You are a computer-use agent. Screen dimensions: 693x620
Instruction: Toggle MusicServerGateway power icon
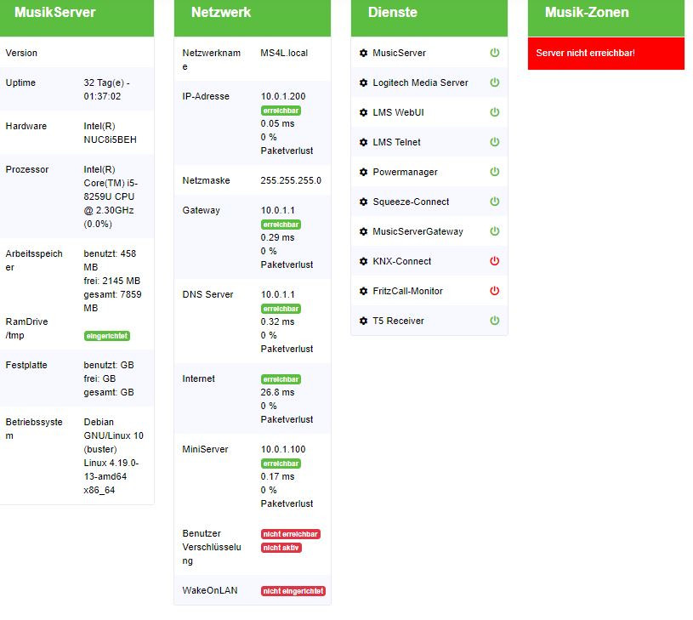(x=495, y=231)
